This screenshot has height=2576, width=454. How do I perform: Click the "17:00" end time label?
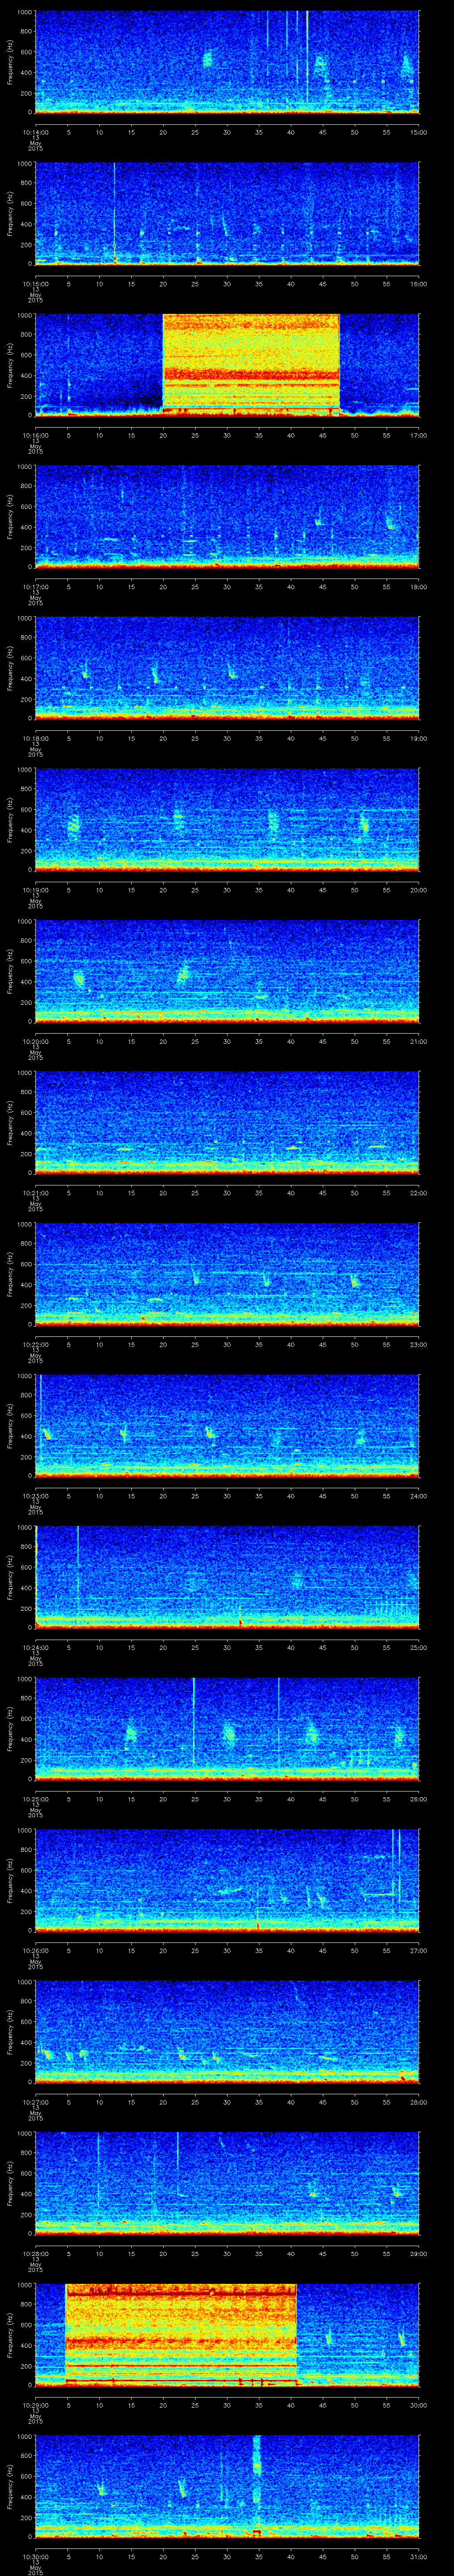pyautogui.click(x=418, y=434)
